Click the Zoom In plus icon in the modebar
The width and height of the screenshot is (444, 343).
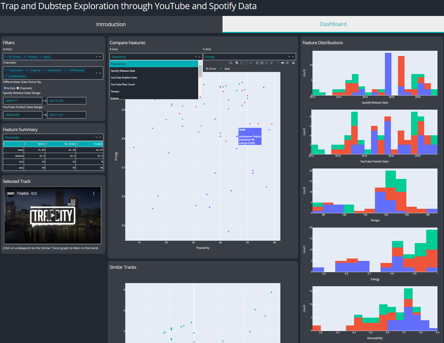point(257,63)
